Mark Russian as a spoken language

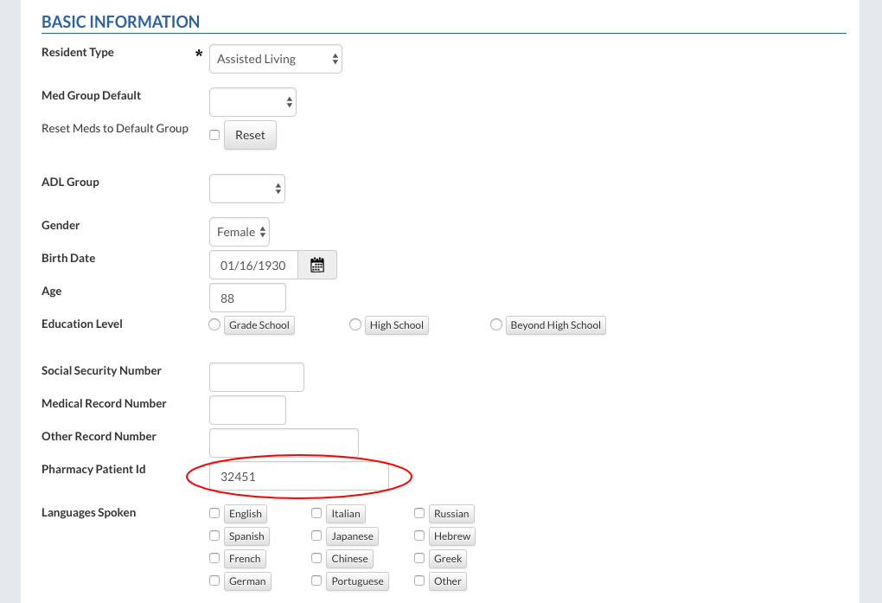point(419,514)
